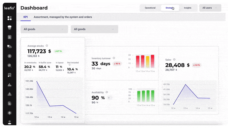Click the delivery truck icon in sidebar
Viewport: 228px width, 128px height.
[9, 47]
